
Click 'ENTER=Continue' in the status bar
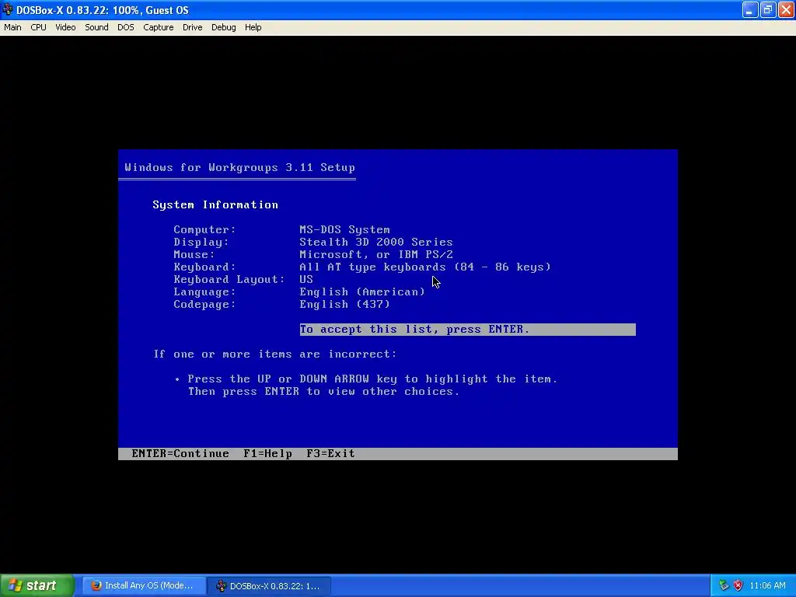click(x=180, y=454)
